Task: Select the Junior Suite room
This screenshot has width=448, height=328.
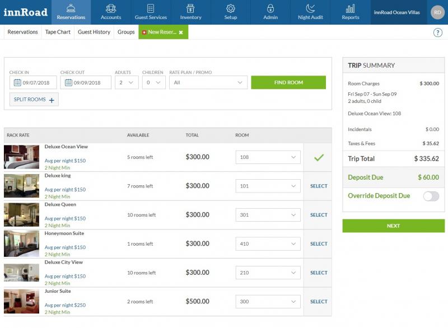Action: (319, 302)
